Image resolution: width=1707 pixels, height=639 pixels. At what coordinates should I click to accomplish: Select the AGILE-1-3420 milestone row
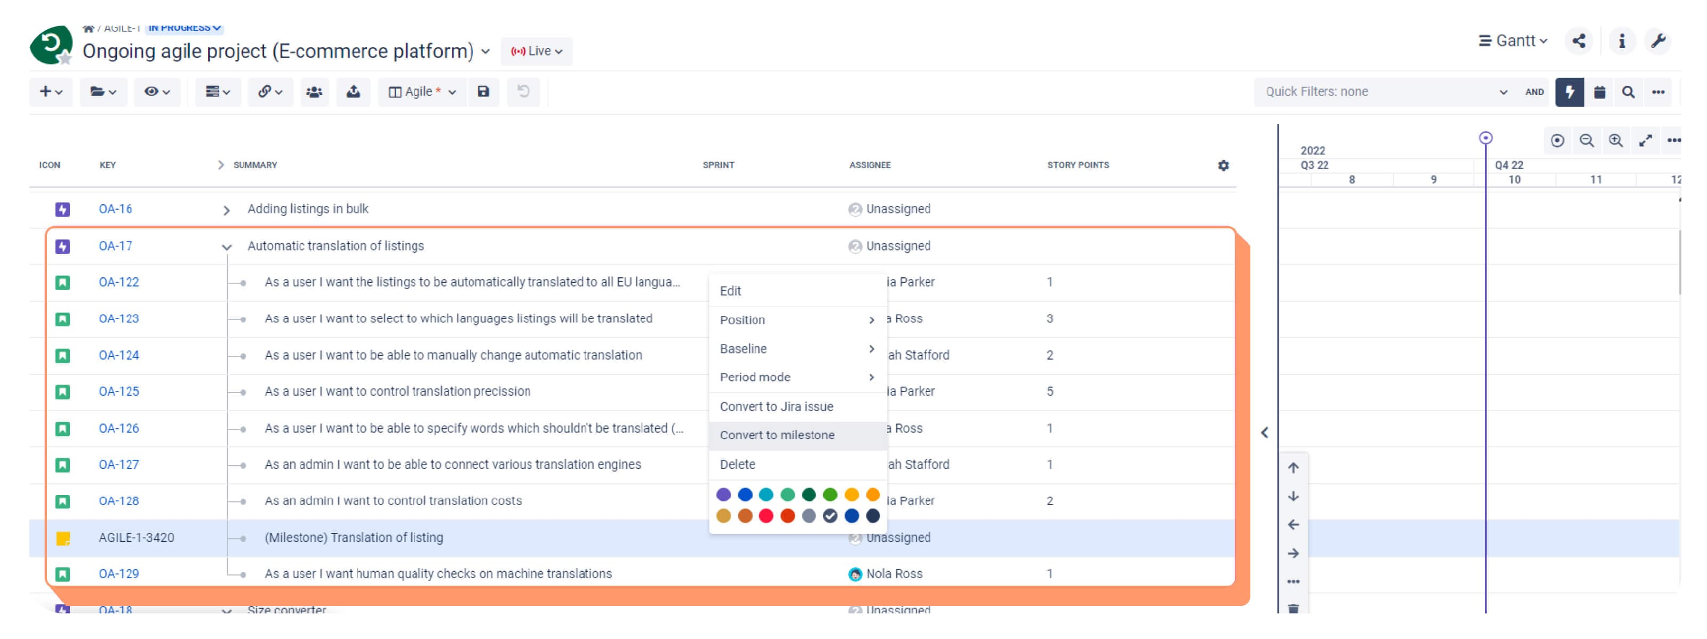pyautogui.click(x=632, y=538)
